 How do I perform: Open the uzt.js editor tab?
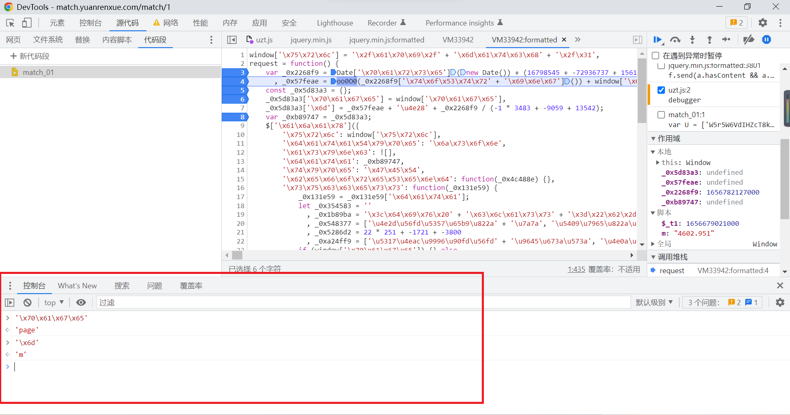[x=260, y=40]
